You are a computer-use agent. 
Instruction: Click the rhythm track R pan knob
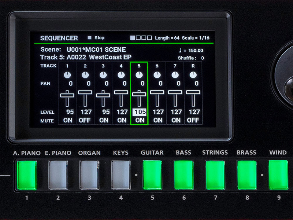pyautogui.click(x=193, y=75)
